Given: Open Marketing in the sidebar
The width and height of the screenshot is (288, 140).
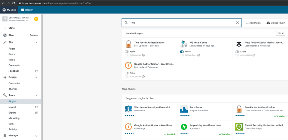Looking at the screenshot, I should [x=14, y=118].
